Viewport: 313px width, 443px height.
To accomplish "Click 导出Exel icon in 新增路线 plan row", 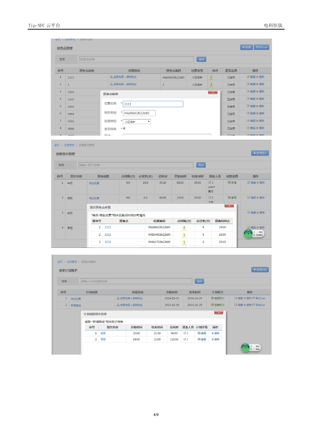I will 253,305.
